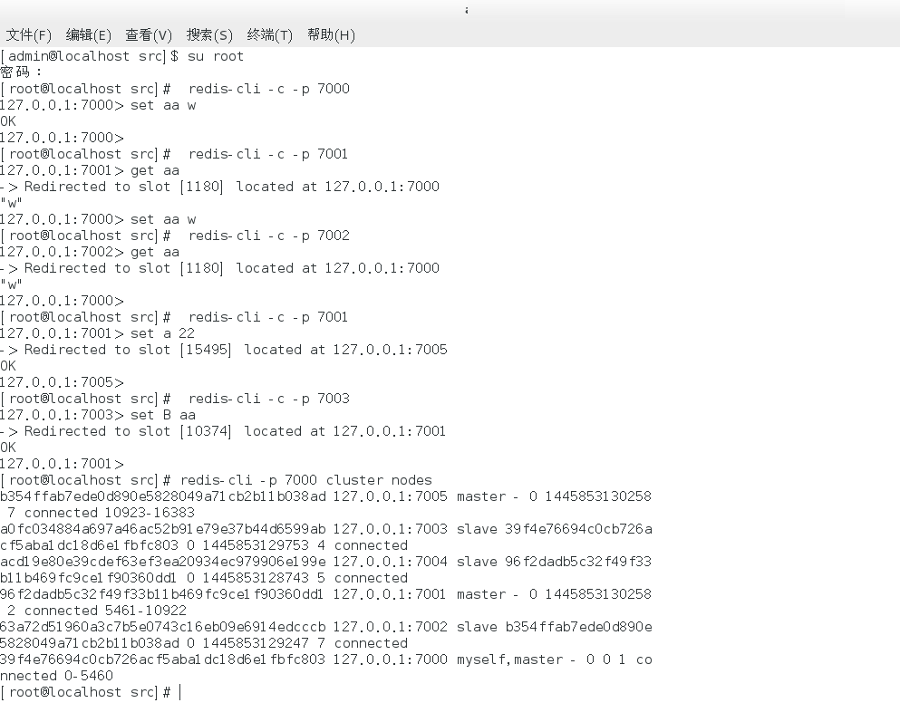Click the "127.0.0.1:7004 slave" entry
Viewport: 900px width, 722px height.
pos(416,562)
